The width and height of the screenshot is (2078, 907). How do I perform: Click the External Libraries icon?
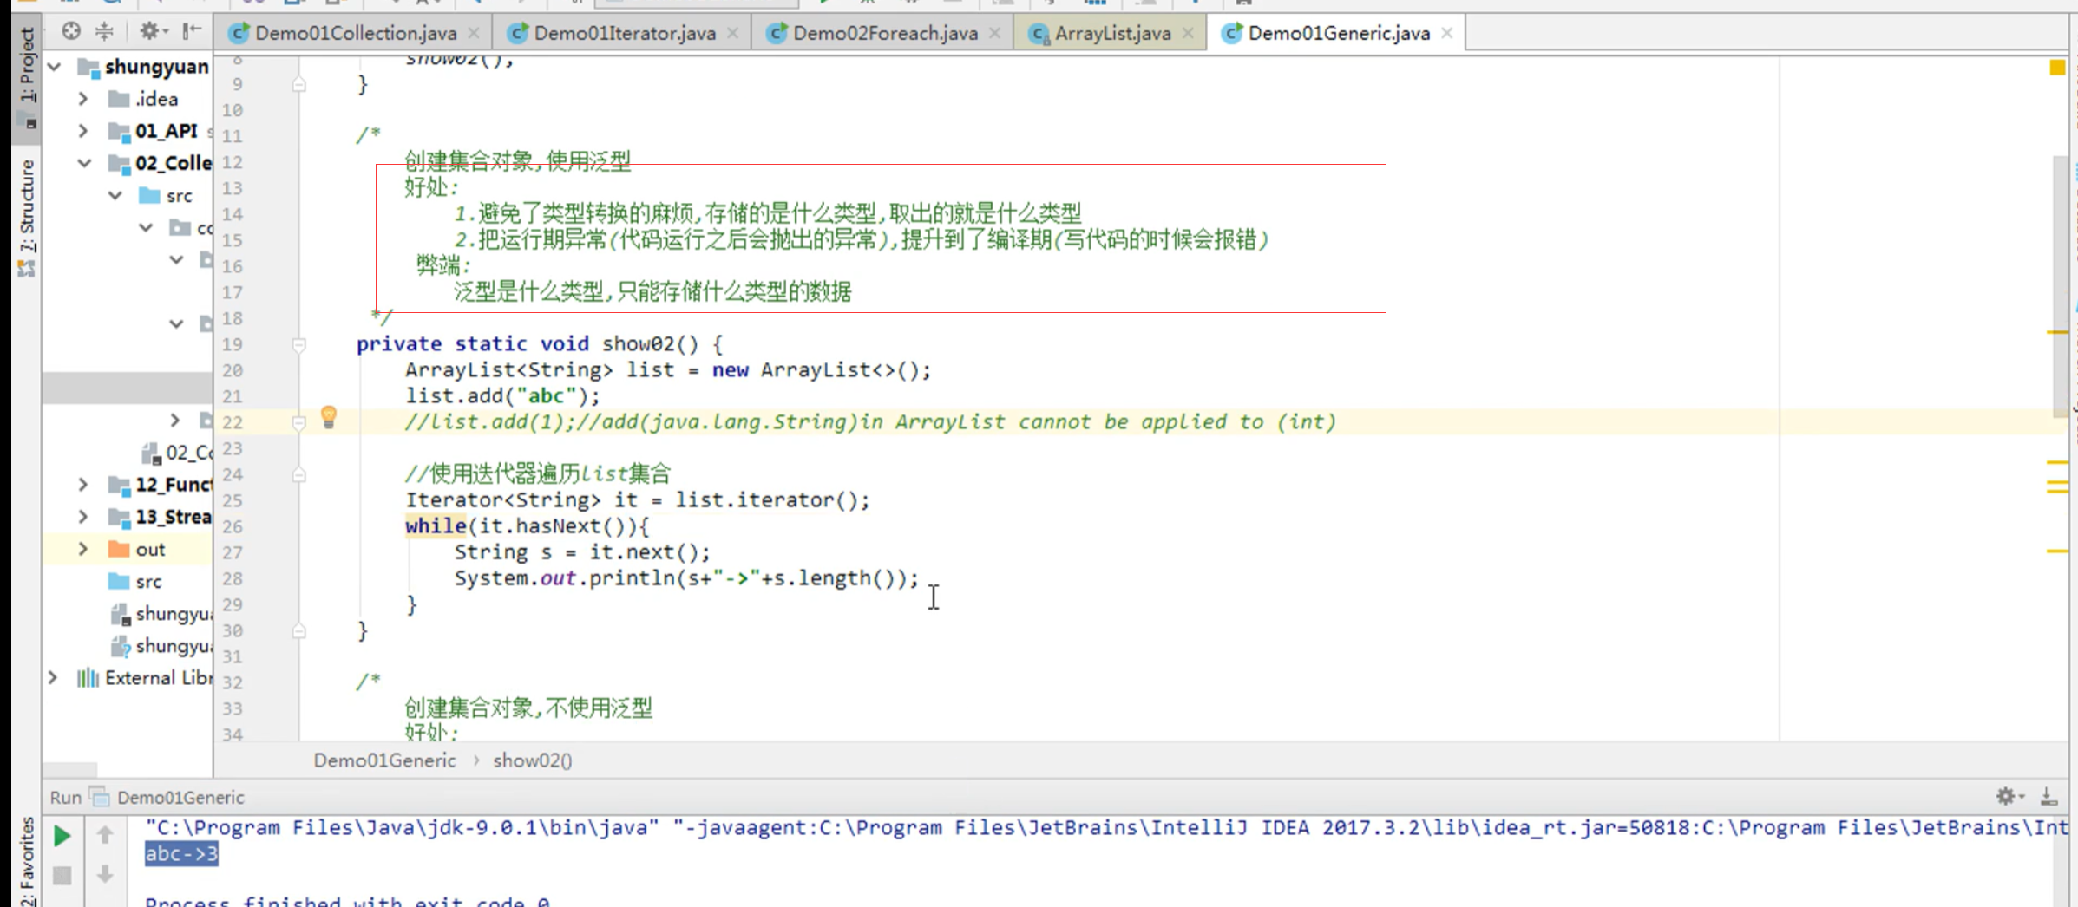coord(88,678)
